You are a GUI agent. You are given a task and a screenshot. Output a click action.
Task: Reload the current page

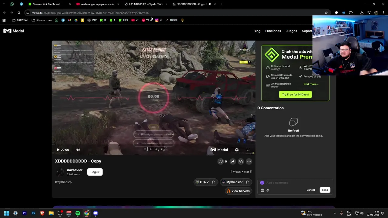(19, 13)
